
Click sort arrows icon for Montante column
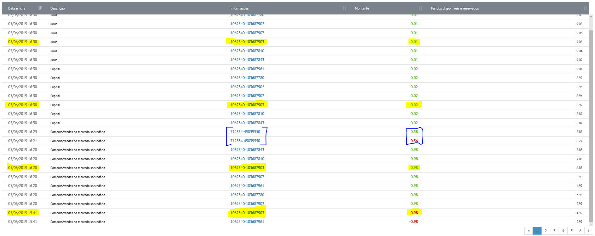420,8
